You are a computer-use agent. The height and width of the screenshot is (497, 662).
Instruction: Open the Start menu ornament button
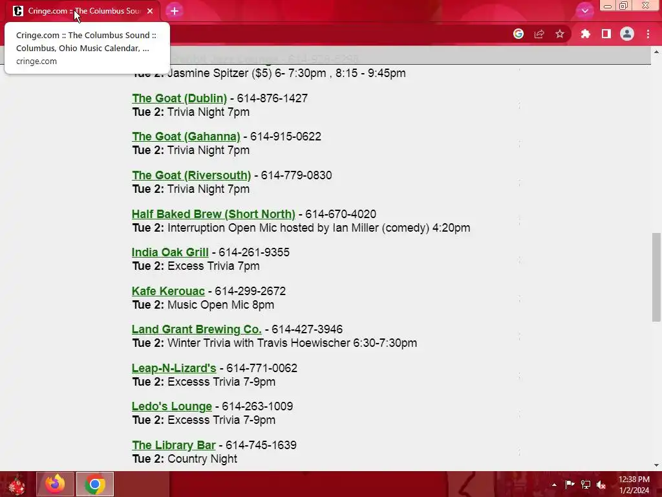point(17,484)
